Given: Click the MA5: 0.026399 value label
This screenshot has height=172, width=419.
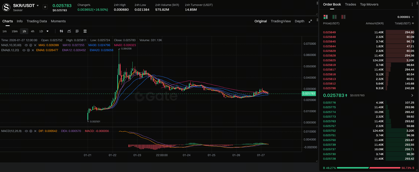Looking at the screenshot, I should point(49,45).
